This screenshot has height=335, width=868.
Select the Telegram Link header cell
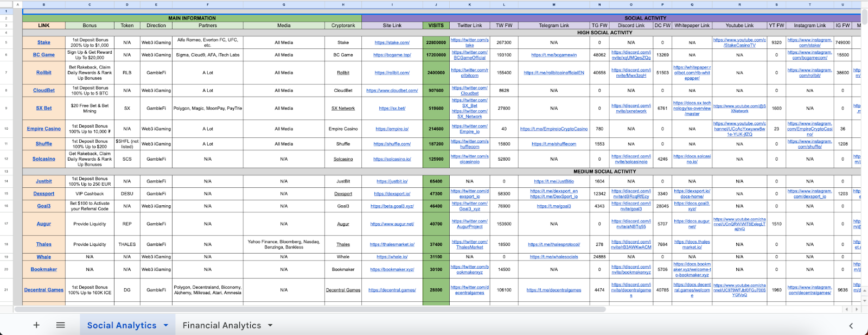pyautogui.click(x=554, y=26)
